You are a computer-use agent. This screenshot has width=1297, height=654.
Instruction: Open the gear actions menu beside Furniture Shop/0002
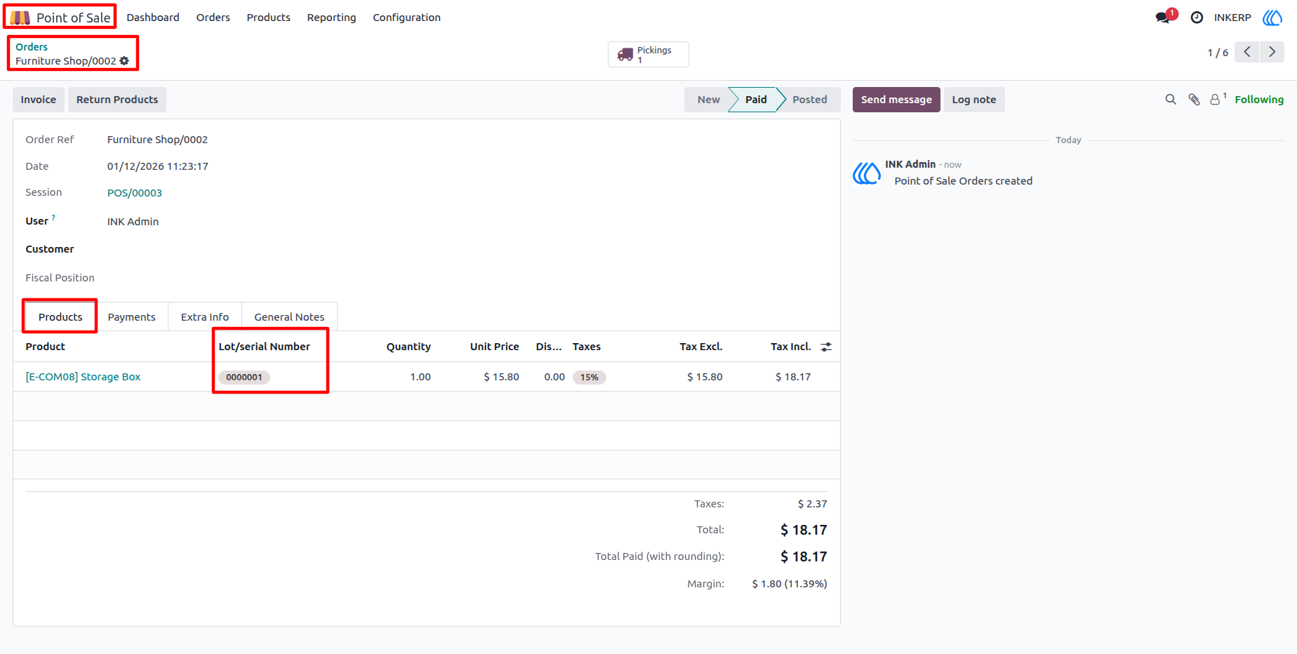point(124,61)
